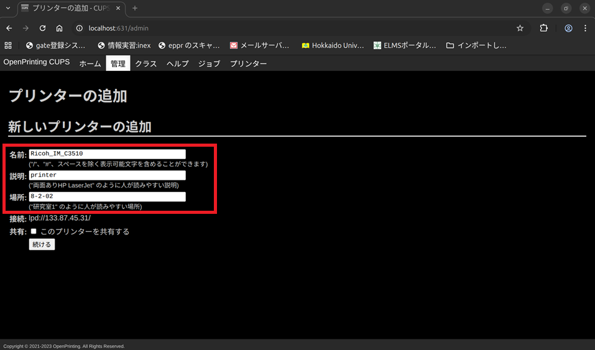Open a new tab with plus icon
Image resolution: width=595 pixels, height=350 pixels.
click(x=135, y=8)
